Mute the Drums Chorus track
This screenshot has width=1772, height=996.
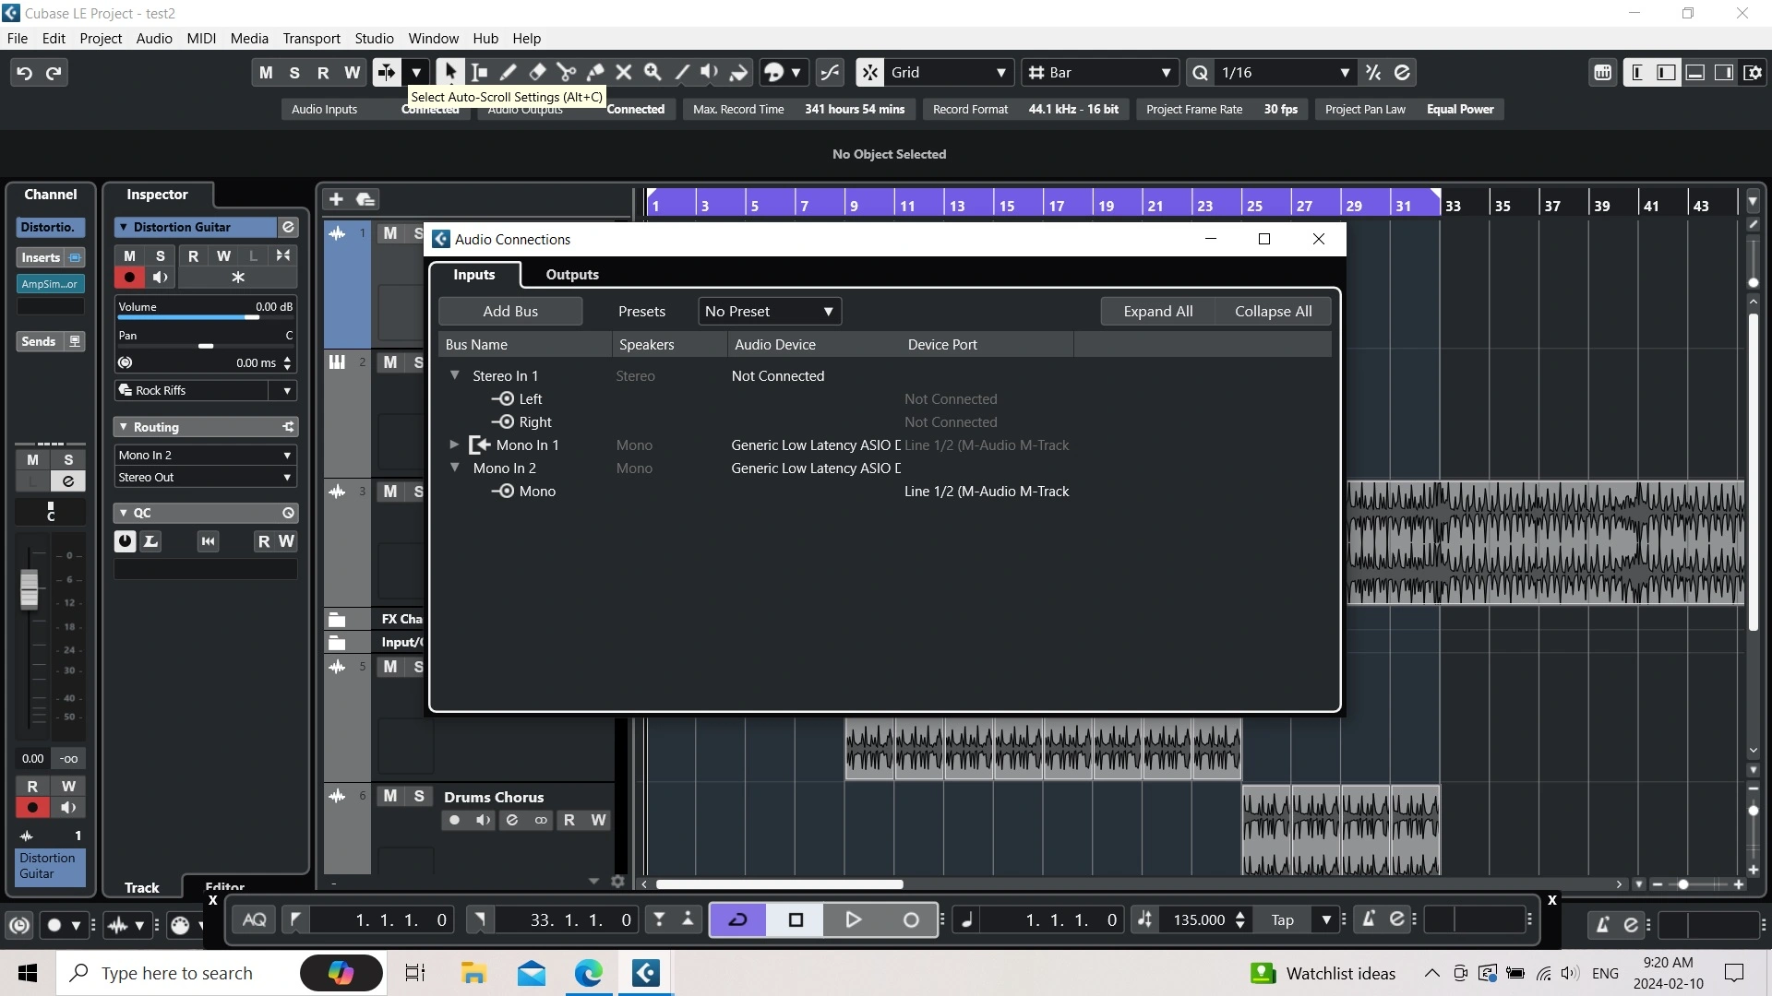pyautogui.click(x=390, y=796)
